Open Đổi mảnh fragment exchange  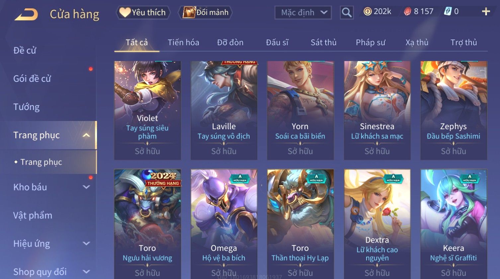206,13
